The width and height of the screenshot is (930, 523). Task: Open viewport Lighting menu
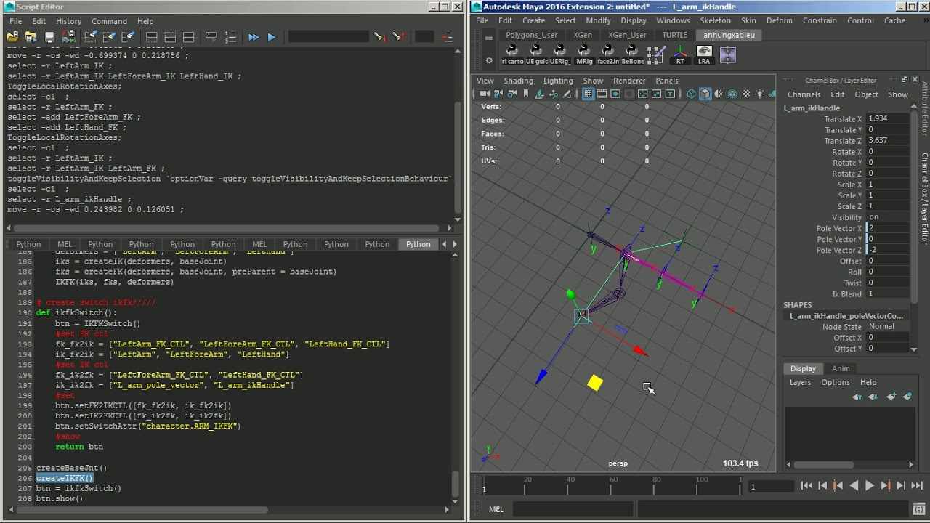tap(558, 81)
